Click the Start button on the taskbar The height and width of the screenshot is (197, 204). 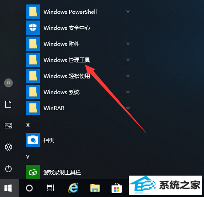(x=8, y=188)
